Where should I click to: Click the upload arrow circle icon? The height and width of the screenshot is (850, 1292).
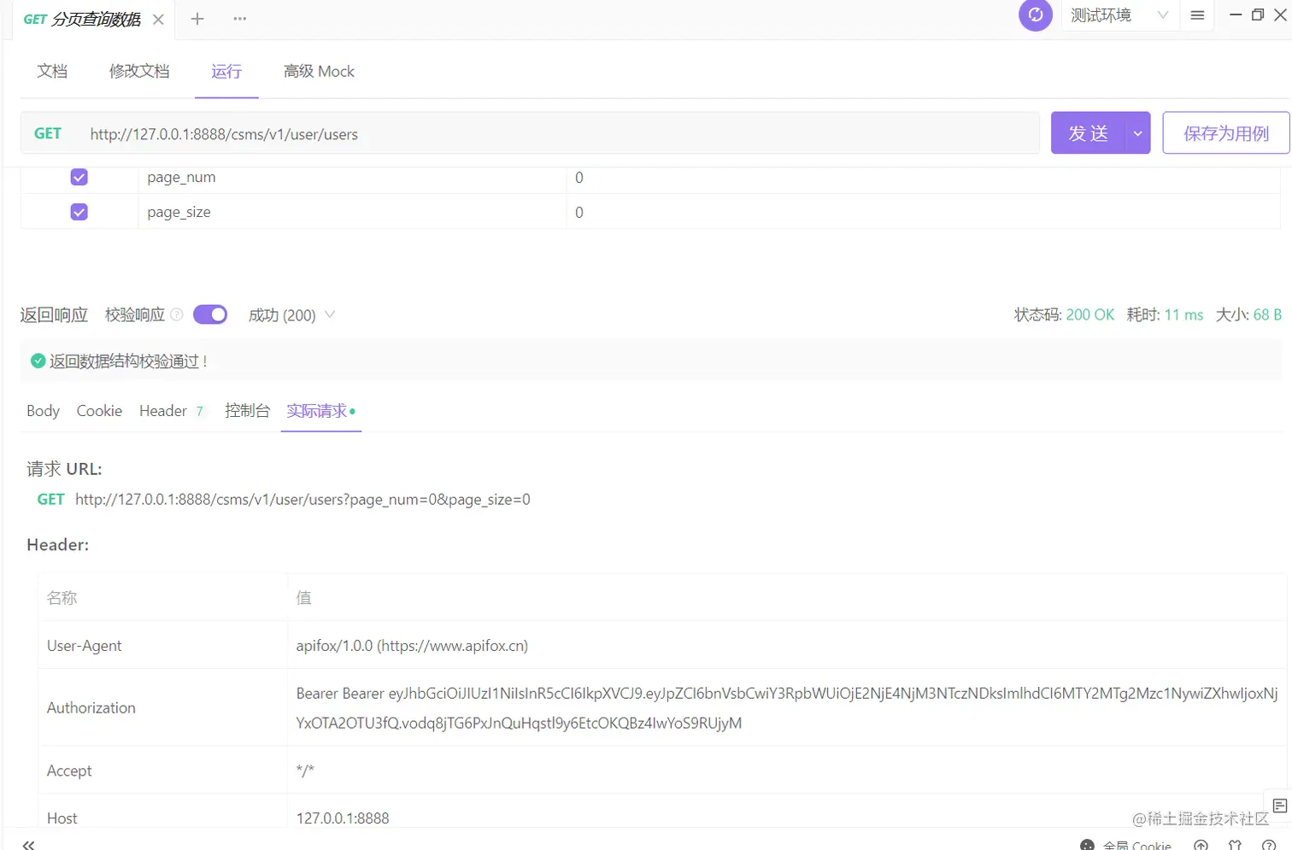[x=1201, y=844]
